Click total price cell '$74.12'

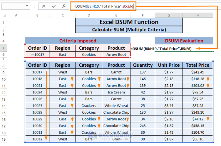198,119
